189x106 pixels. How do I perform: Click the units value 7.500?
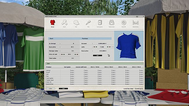102,47
